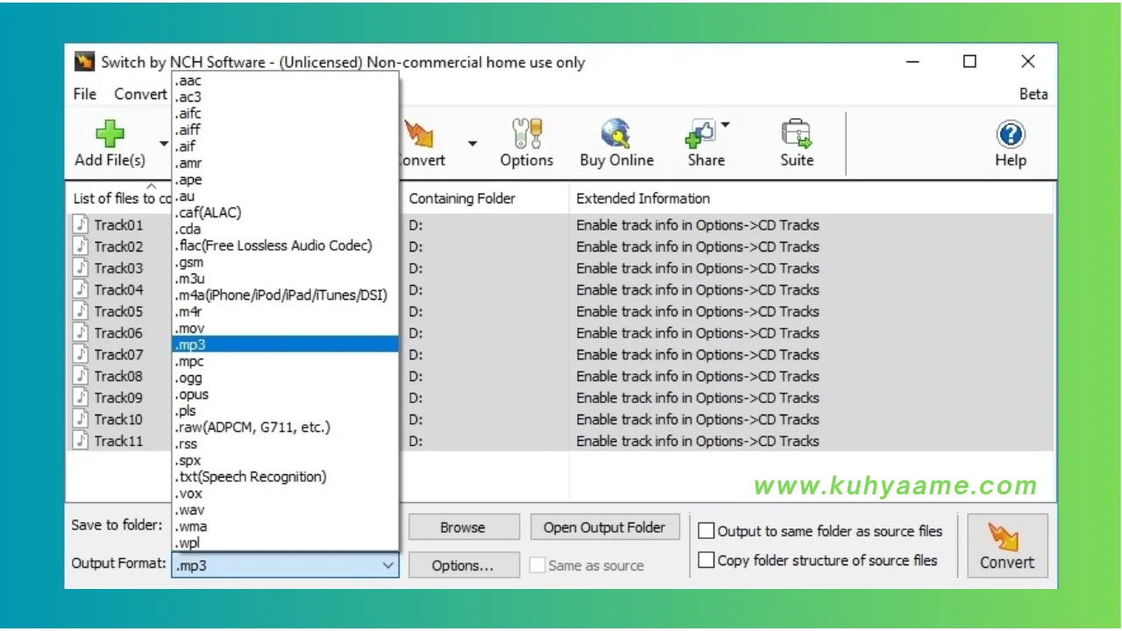Sort by List of files column header
The height and width of the screenshot is (631, 1122).
[120, 198]
